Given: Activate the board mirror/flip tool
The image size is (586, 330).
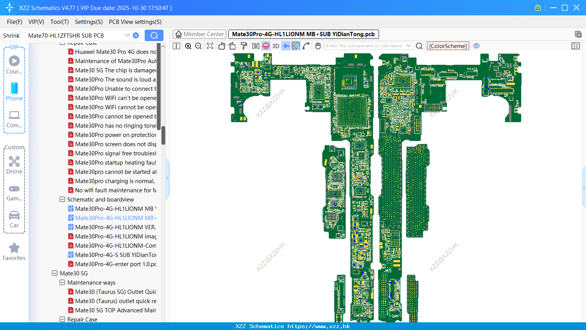Looking at the screenshot, I should [x=255, y=45].
